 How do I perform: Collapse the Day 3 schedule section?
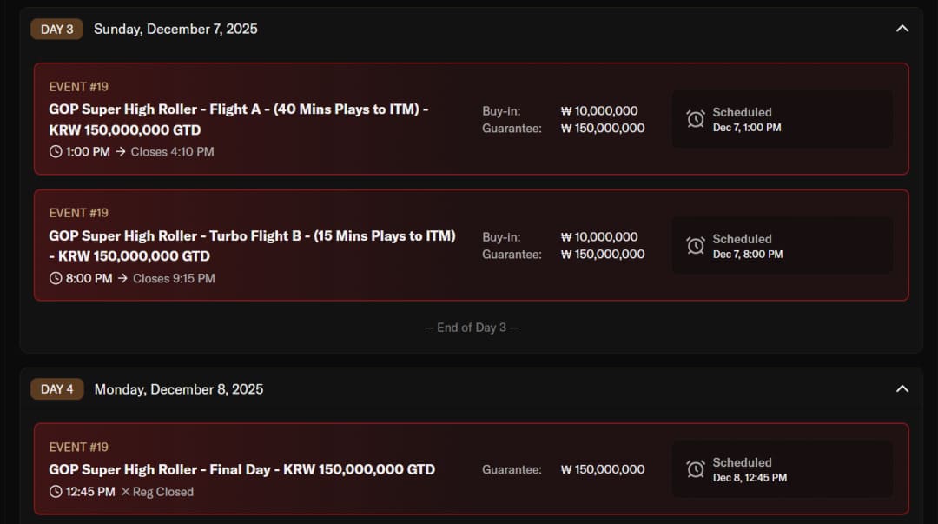coord(902,29)
